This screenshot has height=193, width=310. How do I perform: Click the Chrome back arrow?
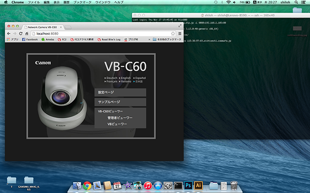9,34
